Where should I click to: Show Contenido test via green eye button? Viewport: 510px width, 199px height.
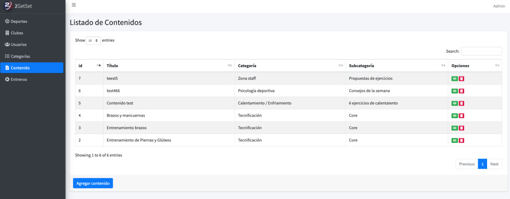(454, 103)
